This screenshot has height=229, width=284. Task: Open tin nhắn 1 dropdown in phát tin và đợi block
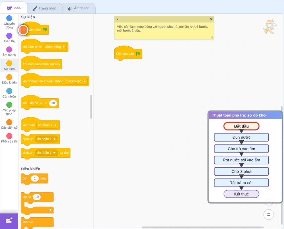click(x=46, y=153)
